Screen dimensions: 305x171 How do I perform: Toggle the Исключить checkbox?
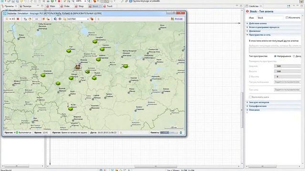tap(287, 18)
